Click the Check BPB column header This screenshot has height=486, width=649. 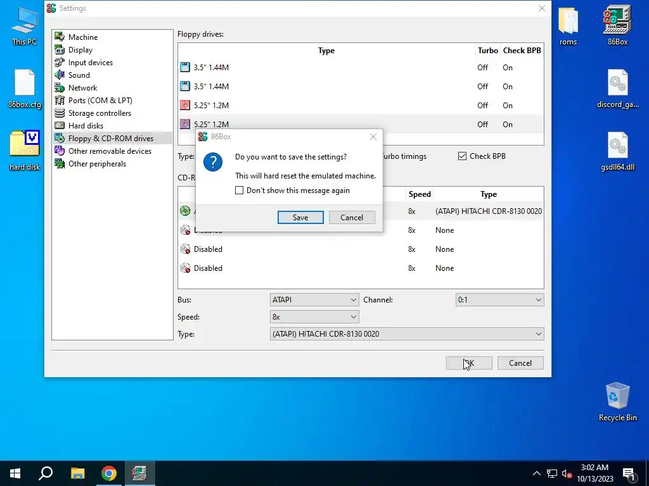pos(522,51)
